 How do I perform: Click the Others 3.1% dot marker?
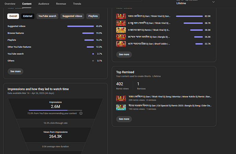click(x=93, y=61)
